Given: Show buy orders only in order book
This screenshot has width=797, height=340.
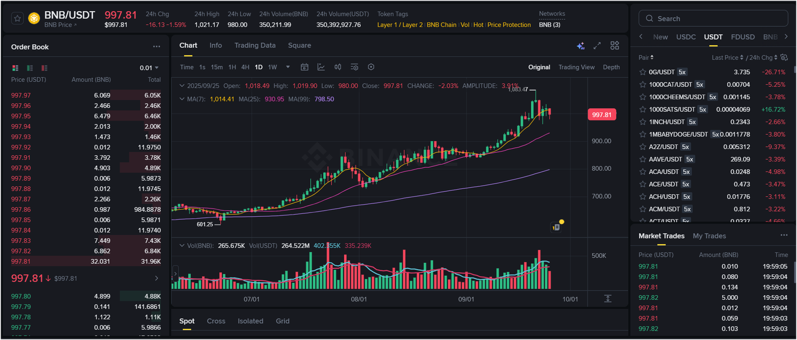Looking at the screenshot, I should (30, 68).
